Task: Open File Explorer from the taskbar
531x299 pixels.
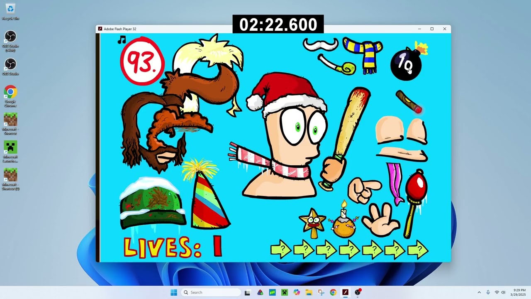Action: click(309, 292)
